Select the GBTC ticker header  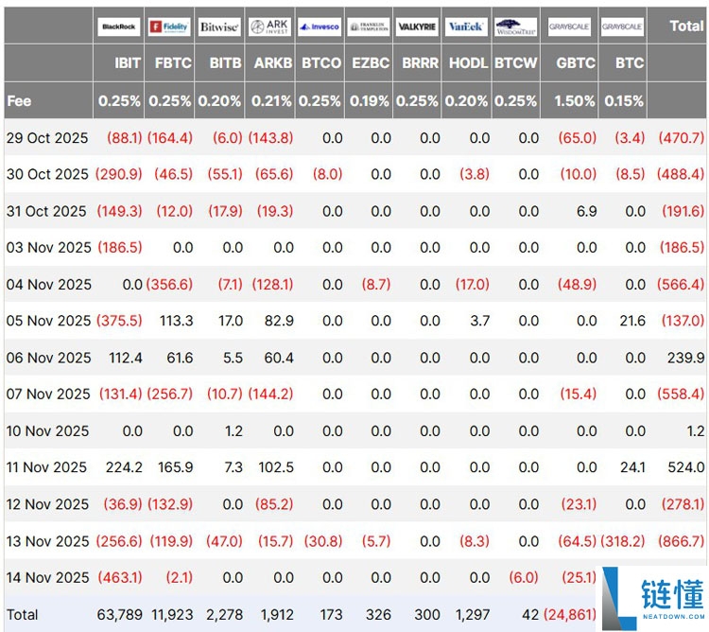coord(576,62)
